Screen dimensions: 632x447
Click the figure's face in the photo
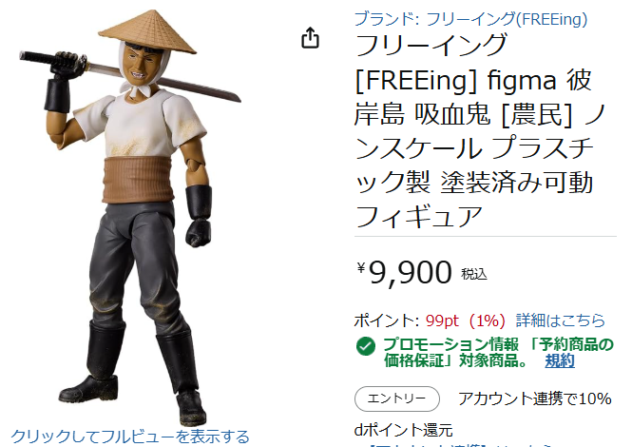[138, 64]
